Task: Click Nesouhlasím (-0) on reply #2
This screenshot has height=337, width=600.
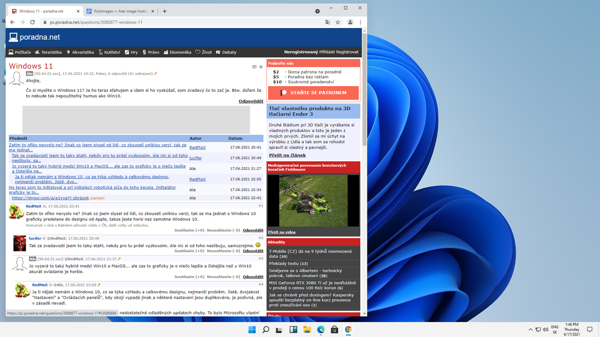Action: click(224, 251)
